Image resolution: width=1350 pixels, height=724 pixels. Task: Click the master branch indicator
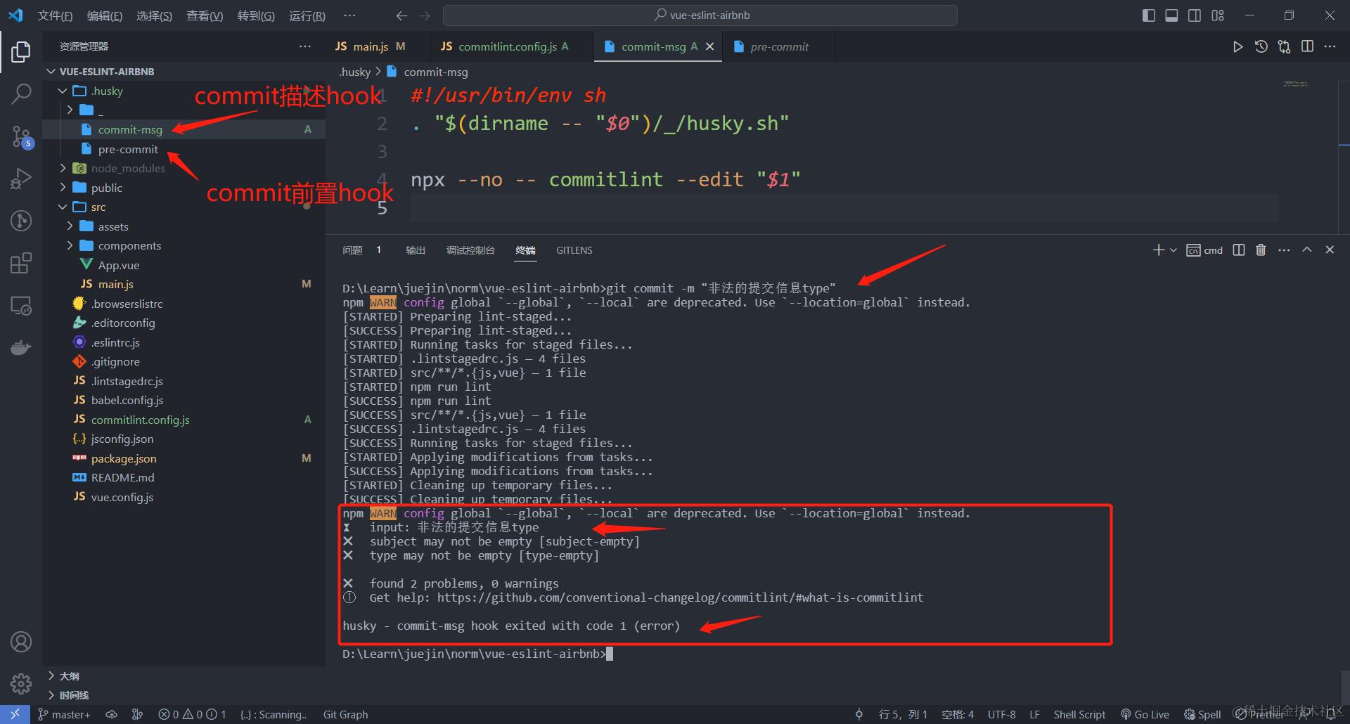(x=64, y=714)
